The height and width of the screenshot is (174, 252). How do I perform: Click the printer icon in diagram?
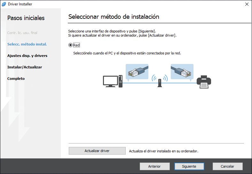(x=203, y=82)
